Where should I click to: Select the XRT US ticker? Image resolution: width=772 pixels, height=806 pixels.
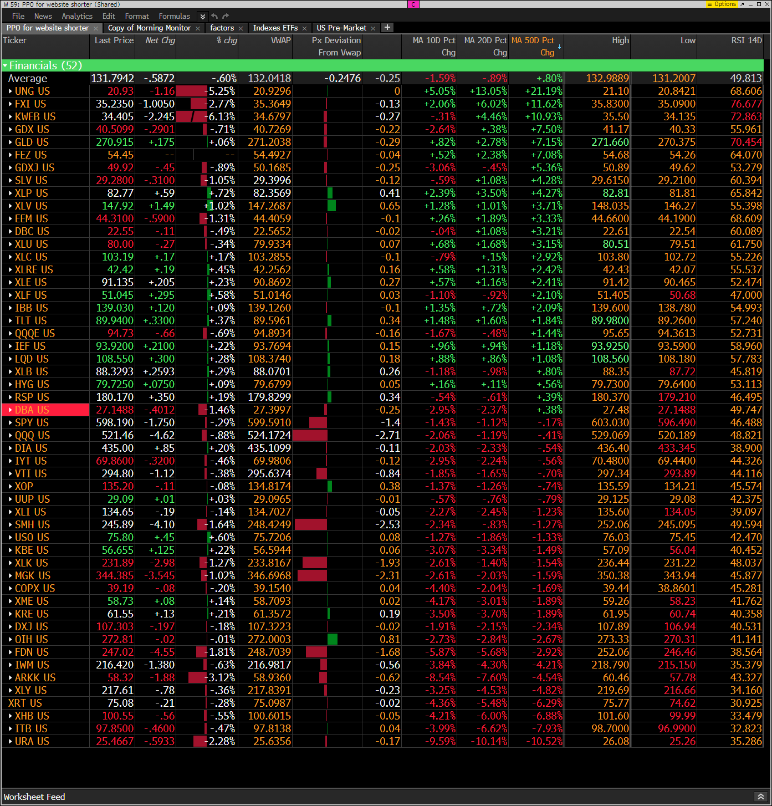(x=25, y=703)
